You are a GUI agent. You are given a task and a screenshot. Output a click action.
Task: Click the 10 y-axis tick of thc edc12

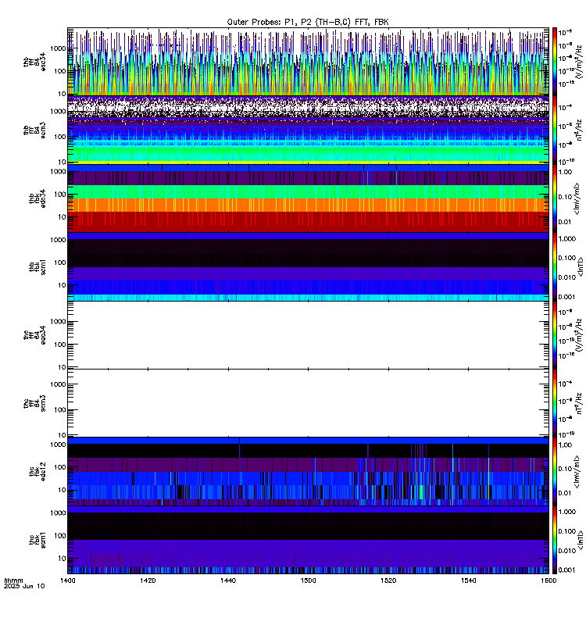click(x=62, y=490)
